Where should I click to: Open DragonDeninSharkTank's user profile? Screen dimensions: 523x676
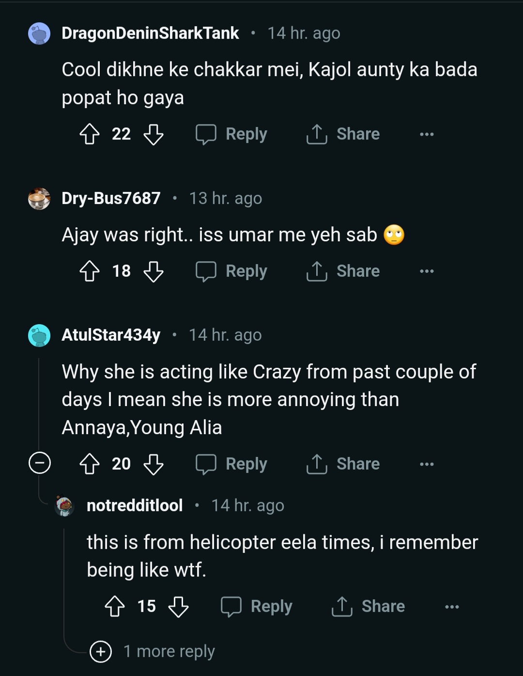150,33
